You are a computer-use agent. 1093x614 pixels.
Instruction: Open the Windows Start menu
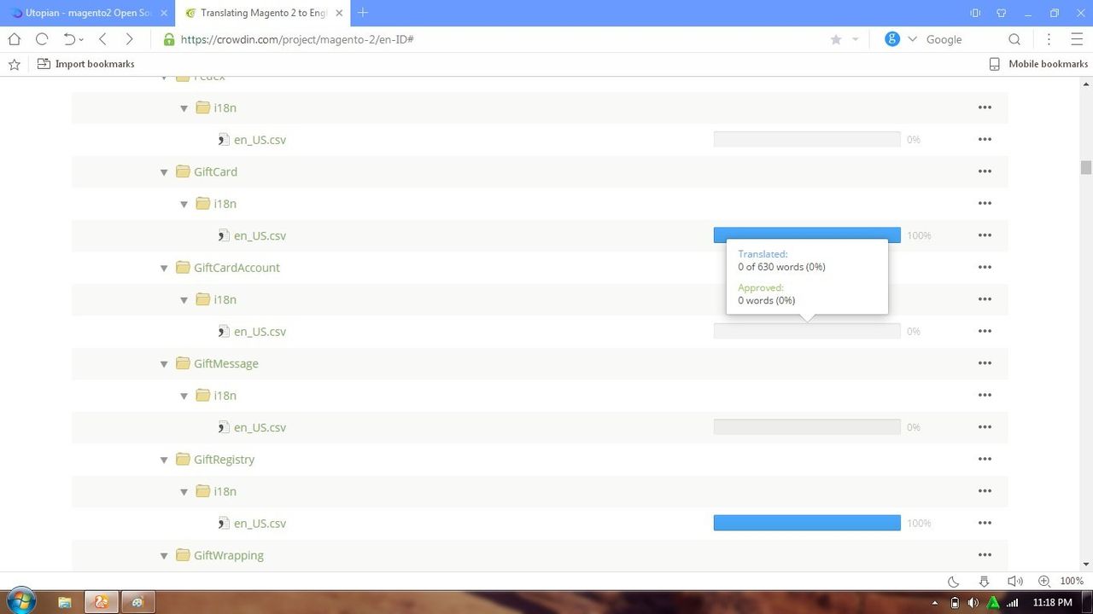[20, 601]
